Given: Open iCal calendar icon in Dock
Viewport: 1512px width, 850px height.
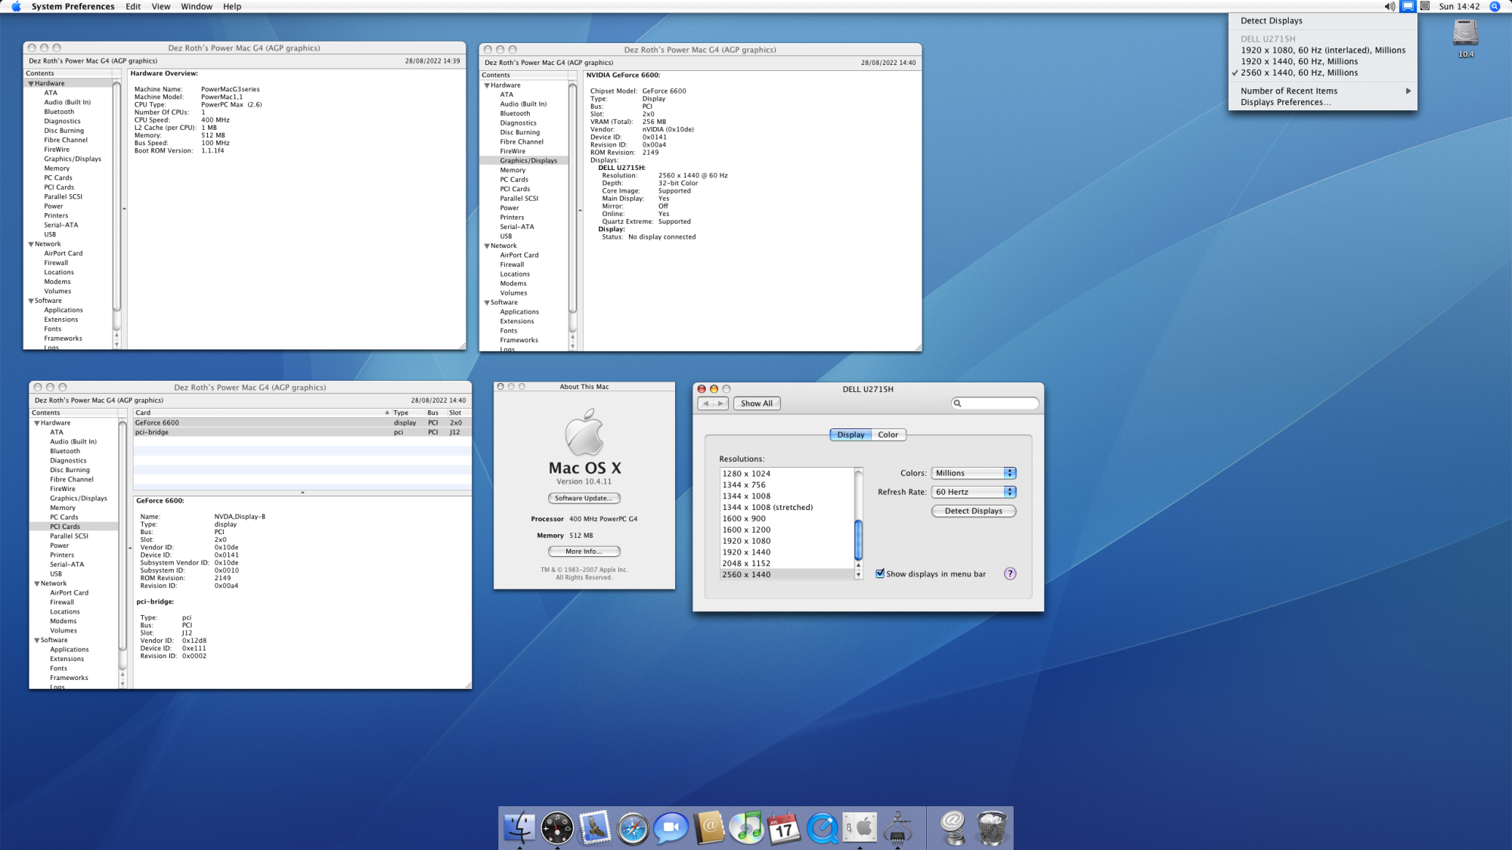Looking at the screenshot, I should click(784, 828).
